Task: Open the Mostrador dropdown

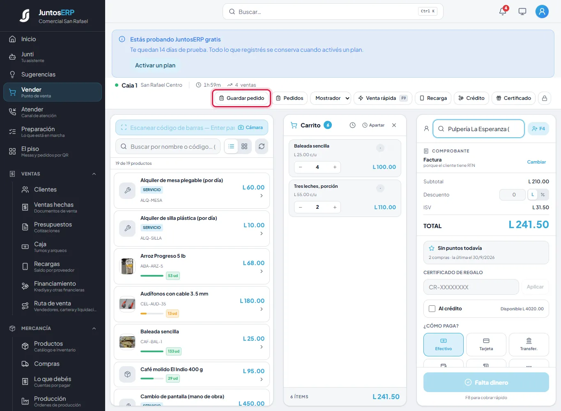Action: coord(331,98)
